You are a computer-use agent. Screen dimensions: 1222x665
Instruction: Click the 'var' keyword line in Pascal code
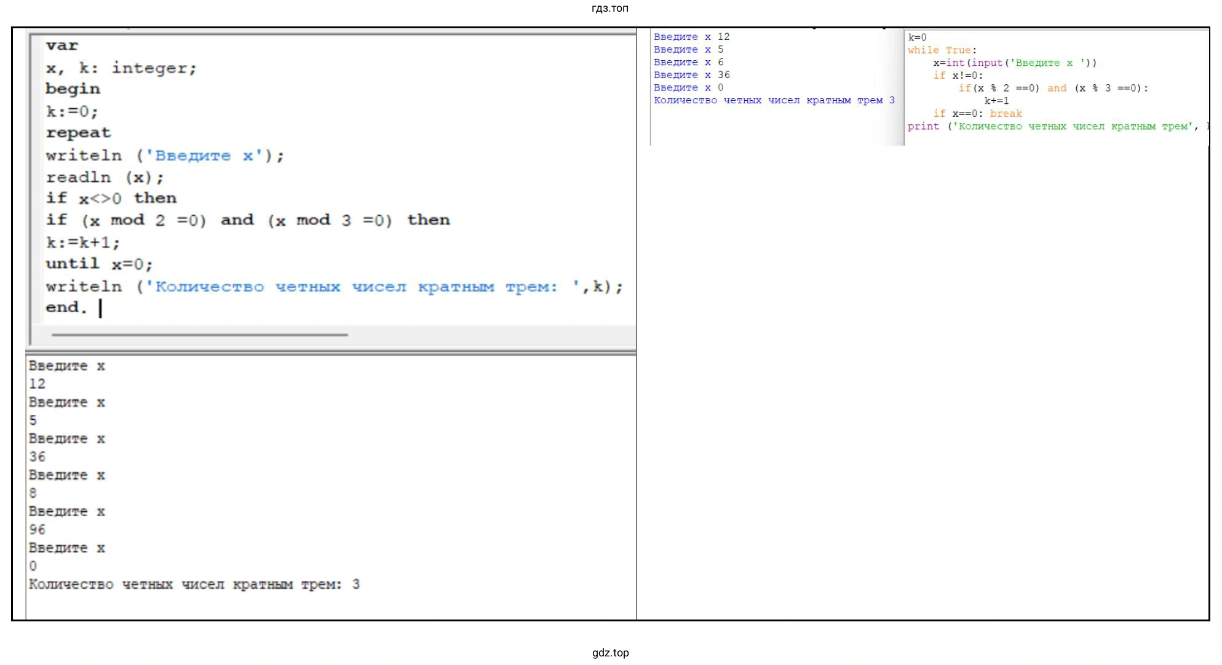[x=61, y=45]
